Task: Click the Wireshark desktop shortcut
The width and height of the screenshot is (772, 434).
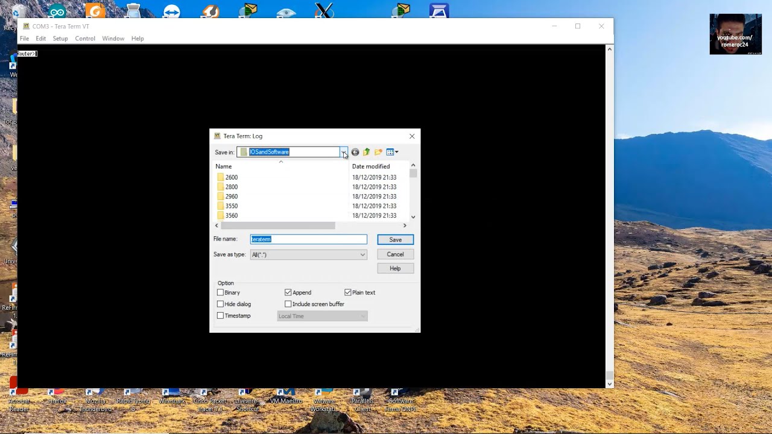Action: (x=172, y=395)
